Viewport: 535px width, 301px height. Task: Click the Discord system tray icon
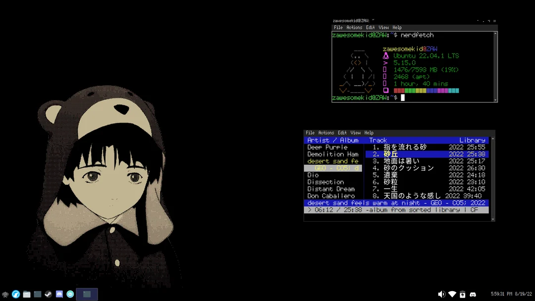(x=473, y=295)
